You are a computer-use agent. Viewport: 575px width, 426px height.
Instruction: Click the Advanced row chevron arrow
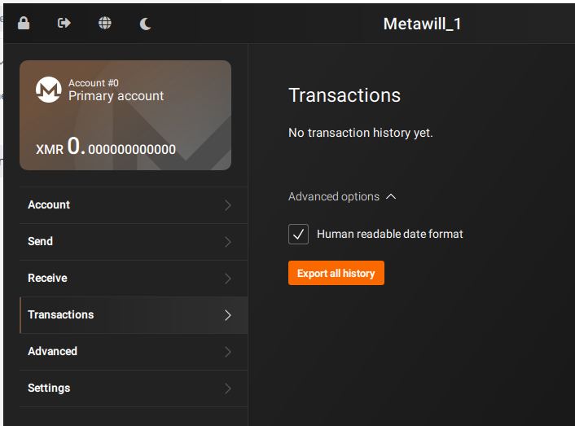click(227, 352)
